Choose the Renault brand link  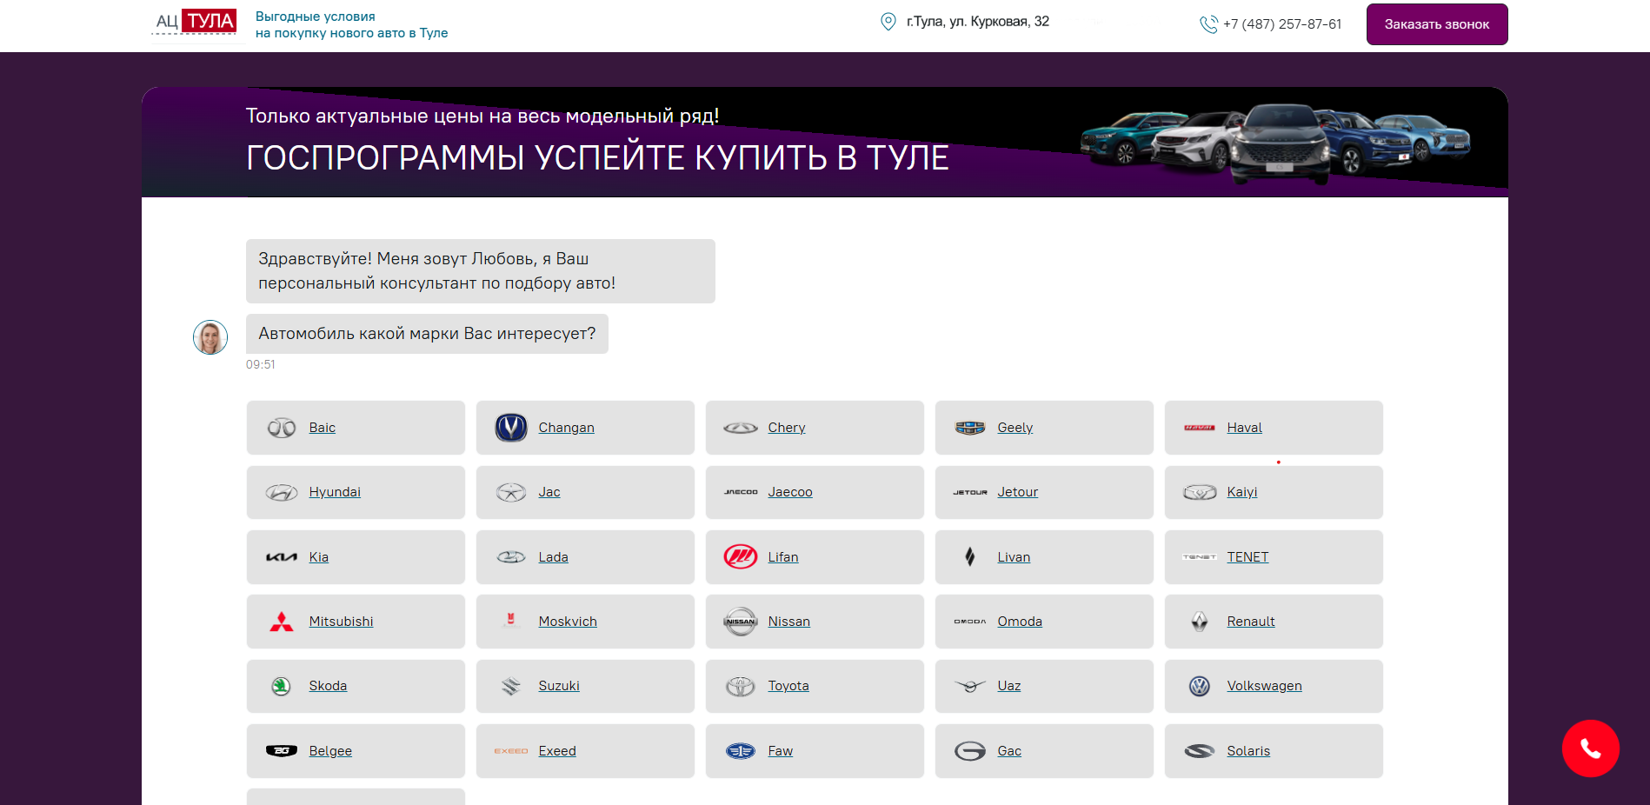[x=1251, y=622]
